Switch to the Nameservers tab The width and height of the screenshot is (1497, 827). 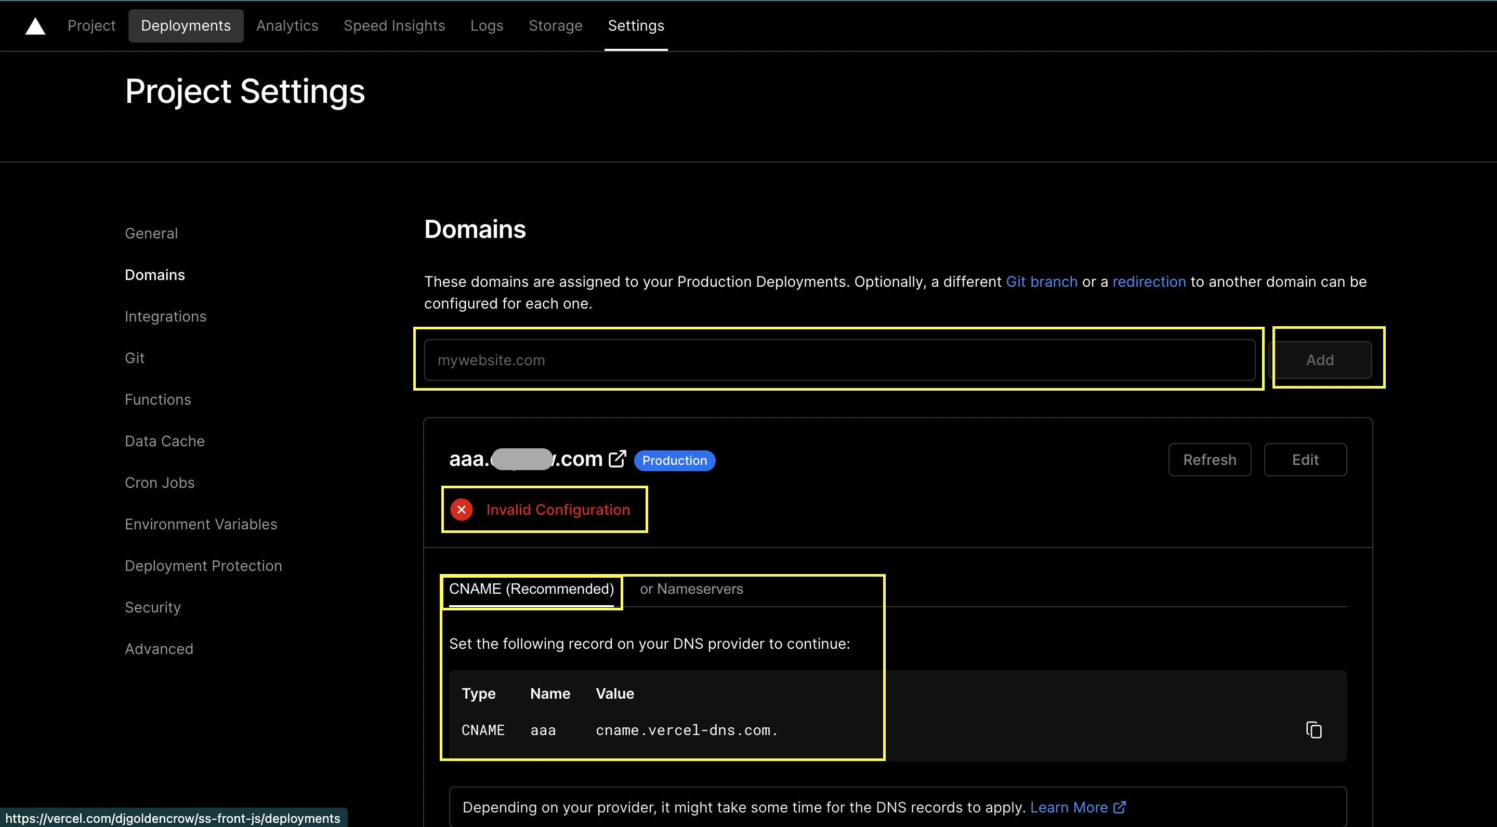click(691, 589)
